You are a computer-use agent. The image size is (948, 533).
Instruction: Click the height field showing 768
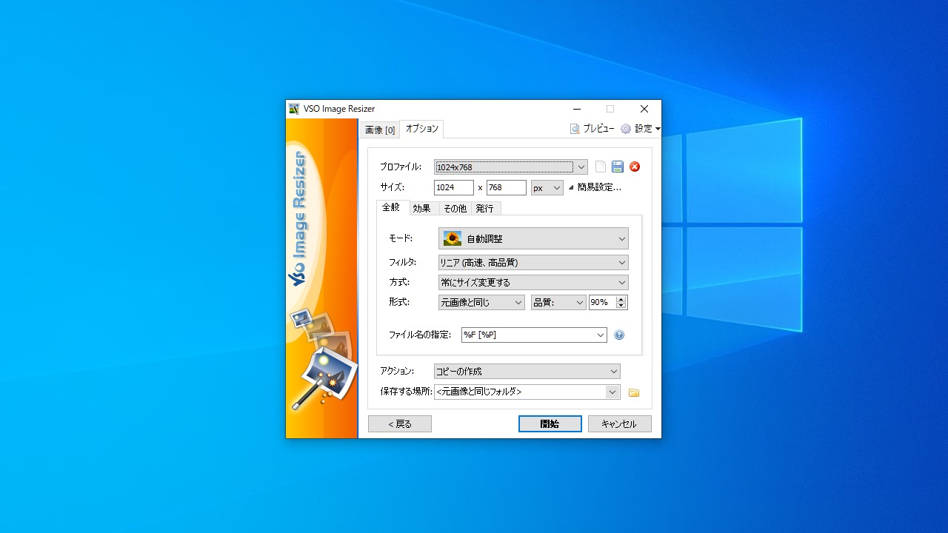[x=507, y=188]
